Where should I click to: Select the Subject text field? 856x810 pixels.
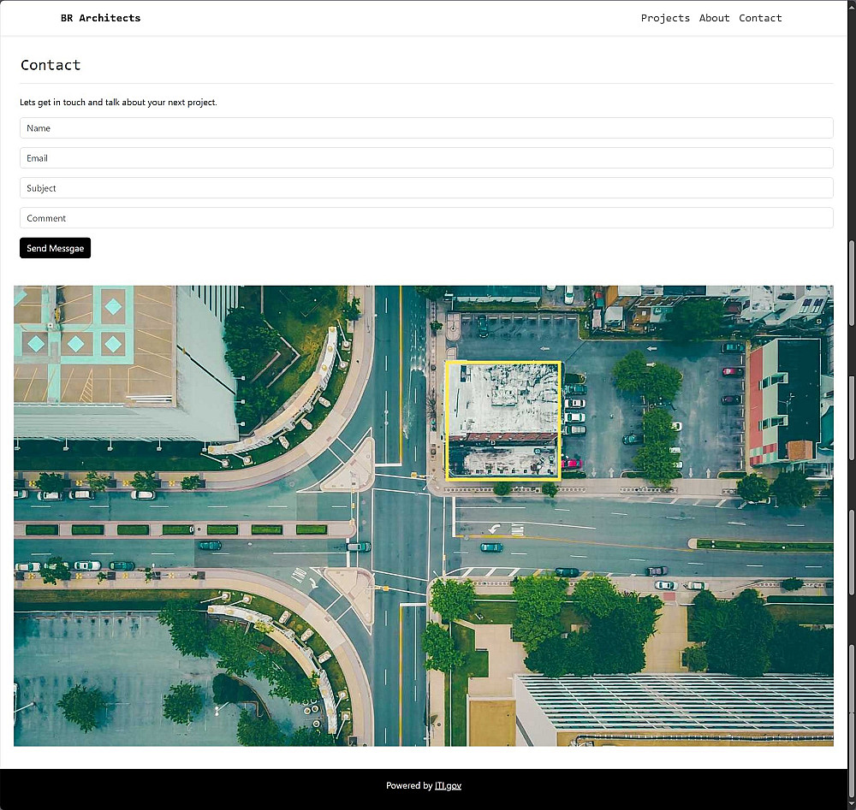(x=426, y=188)
